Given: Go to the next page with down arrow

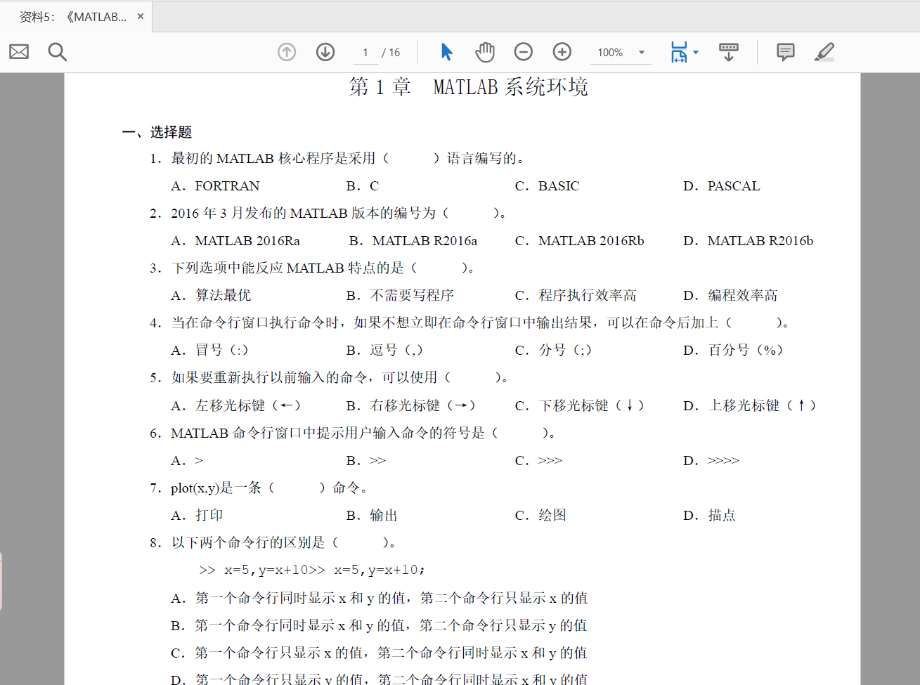Looking at the screenshot, I should tap(325, 52).
